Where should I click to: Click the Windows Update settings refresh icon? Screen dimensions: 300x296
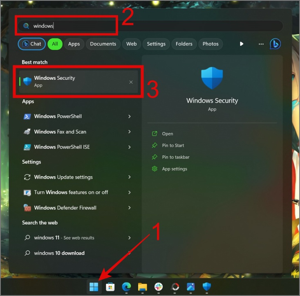tap(27, 177)
